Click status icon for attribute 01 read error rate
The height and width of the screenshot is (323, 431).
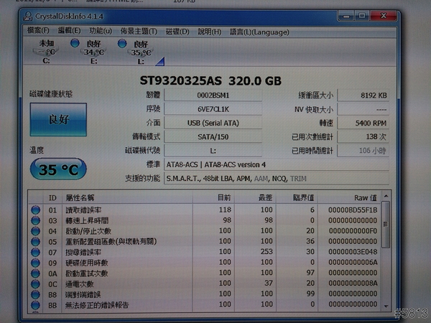[36, 210]
